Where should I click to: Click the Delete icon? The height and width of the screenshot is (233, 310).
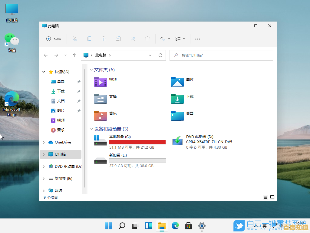147,39
